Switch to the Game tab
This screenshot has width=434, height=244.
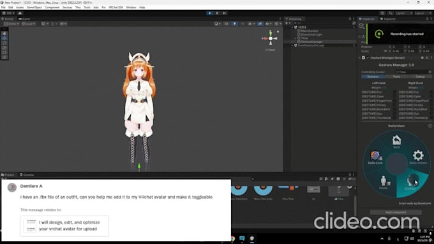tap(24, 18)
